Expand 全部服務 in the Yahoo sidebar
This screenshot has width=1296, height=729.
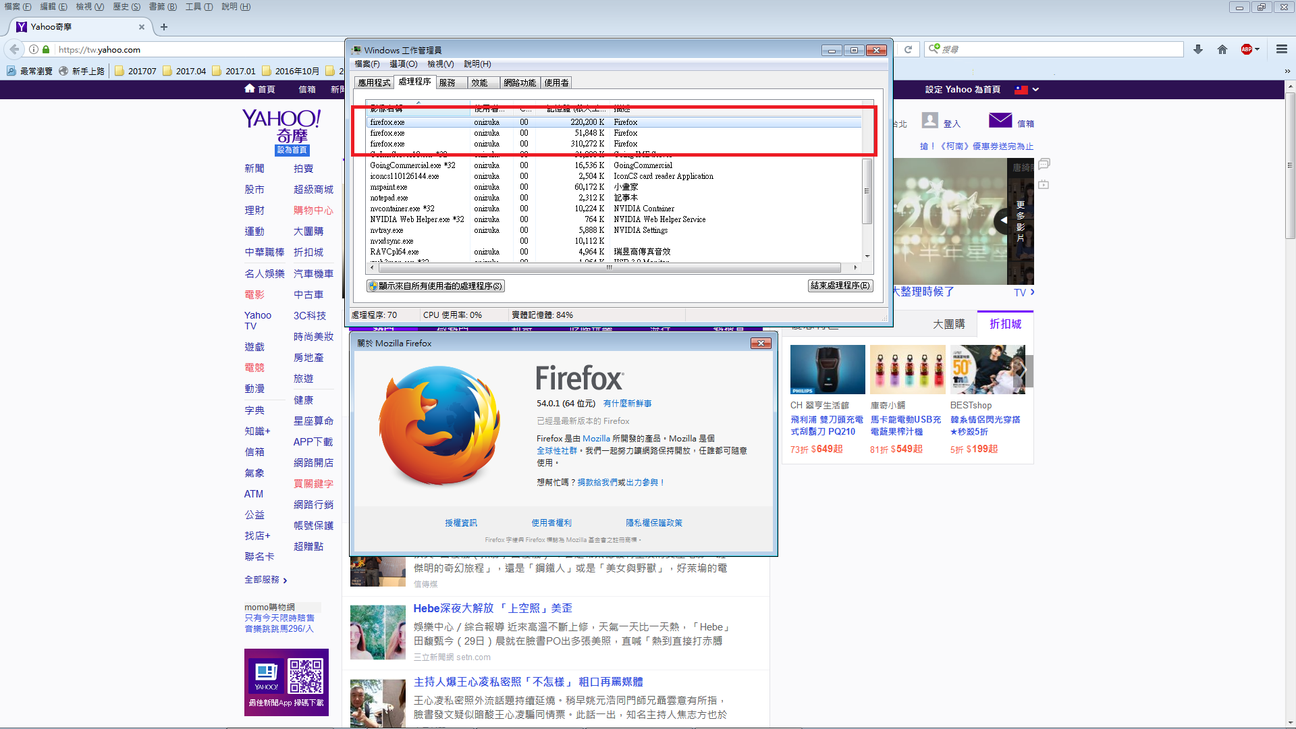click(266, 580)
